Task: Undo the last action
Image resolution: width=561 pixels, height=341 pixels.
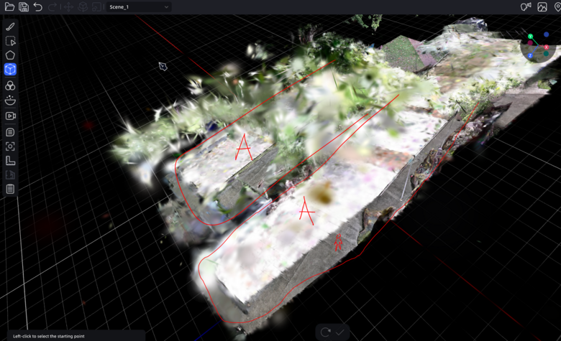Action: 38,6
